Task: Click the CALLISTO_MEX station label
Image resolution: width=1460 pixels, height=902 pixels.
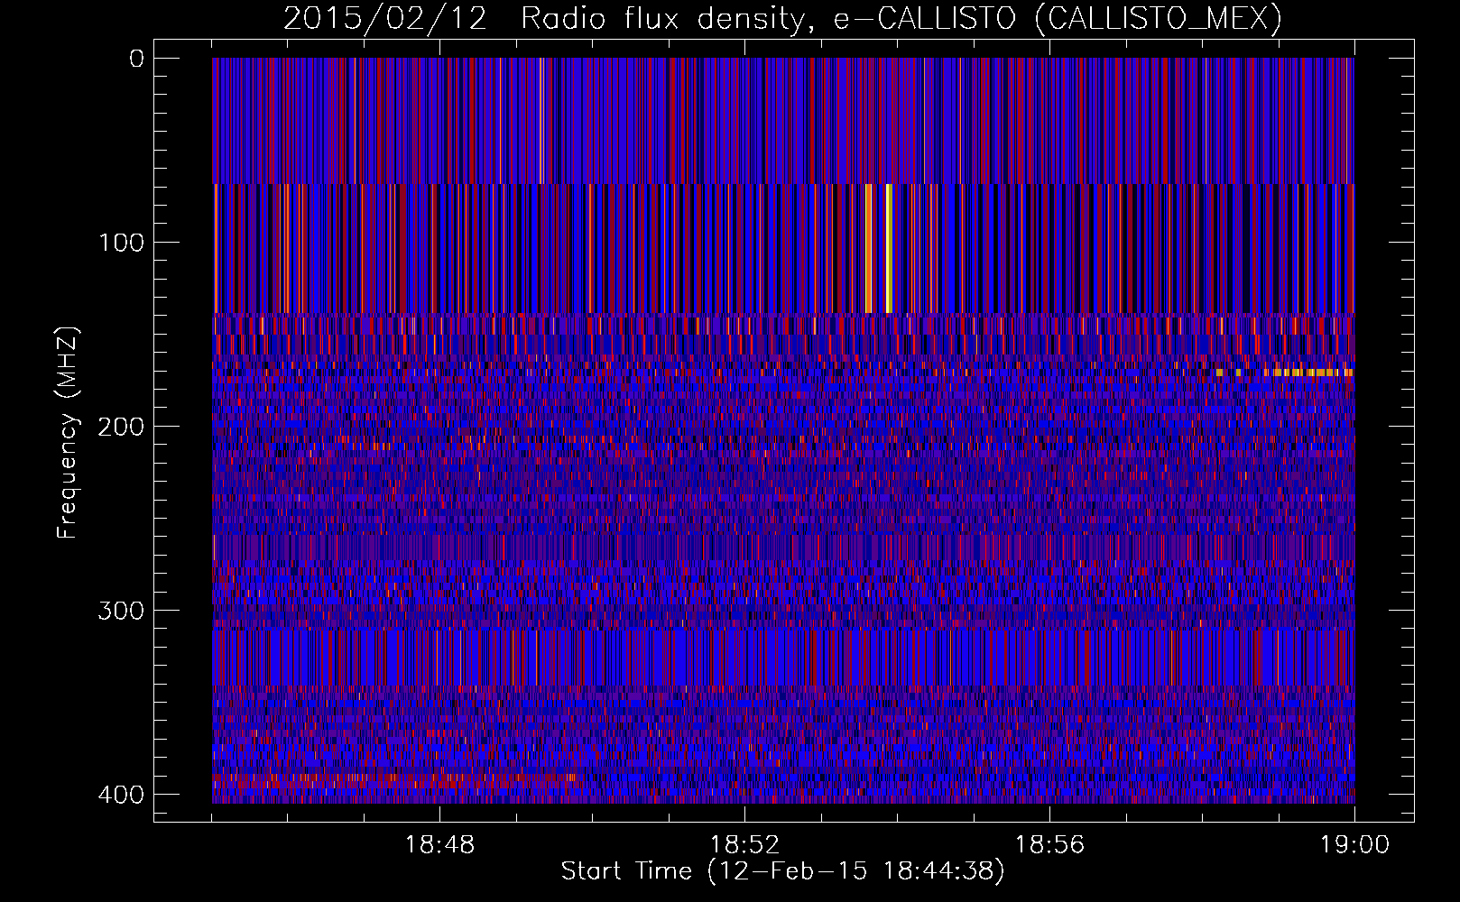Action: coord(1158,18)
